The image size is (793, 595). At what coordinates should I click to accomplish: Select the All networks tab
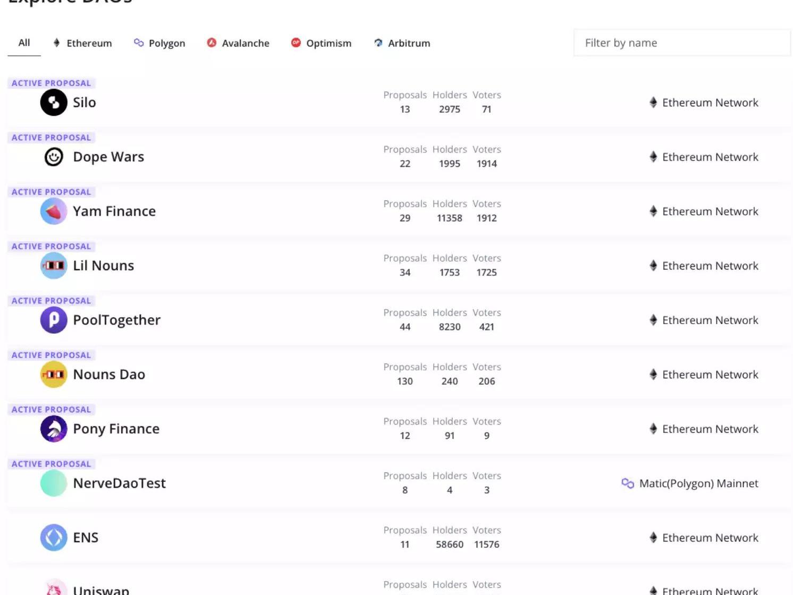coord(24,43)
